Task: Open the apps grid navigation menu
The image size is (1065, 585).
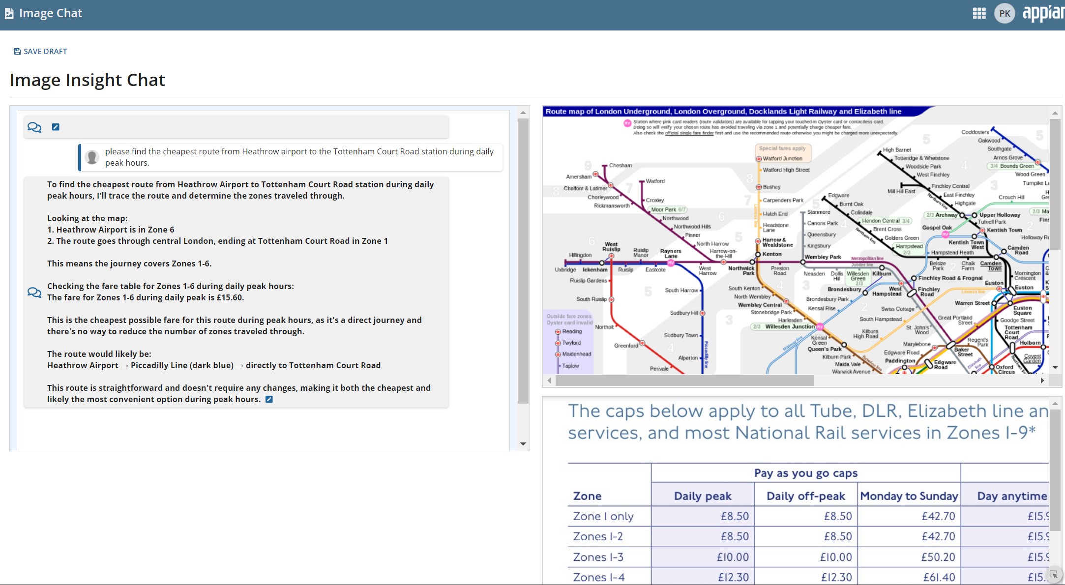Action: coord(979,13)
